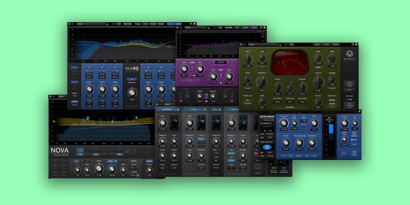This screenshot has width=410, height=205.
Task: Click BAND SOLO button in Nova
Action: coord(128,152)
